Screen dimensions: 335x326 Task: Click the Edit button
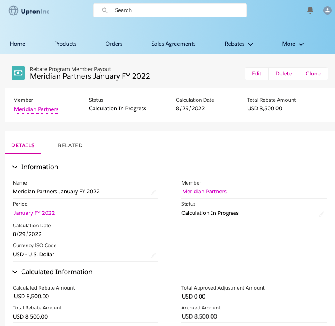tap(257, 74)
